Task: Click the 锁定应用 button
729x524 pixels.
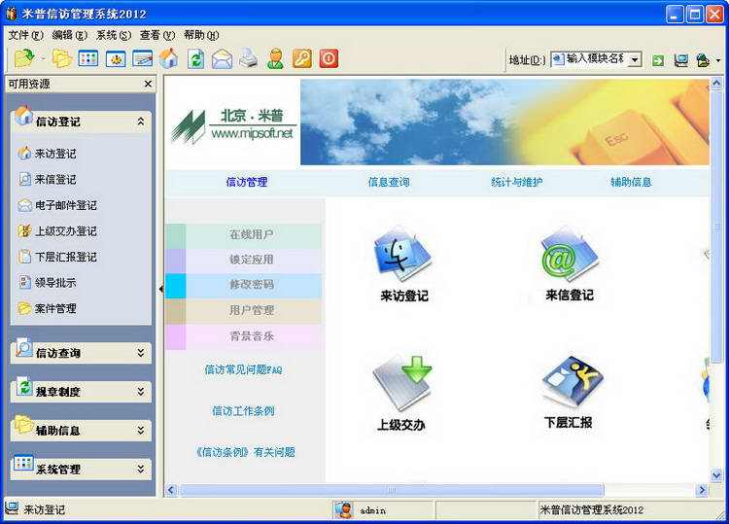Action: pyautogui.click(x=243, y=260)
